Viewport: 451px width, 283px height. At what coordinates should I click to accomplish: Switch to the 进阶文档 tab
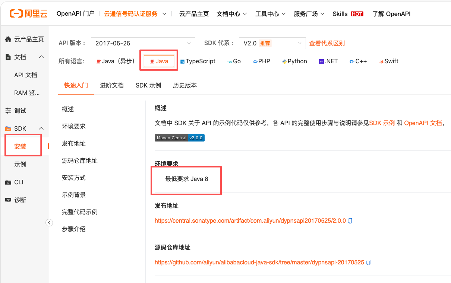click(112, 85)
